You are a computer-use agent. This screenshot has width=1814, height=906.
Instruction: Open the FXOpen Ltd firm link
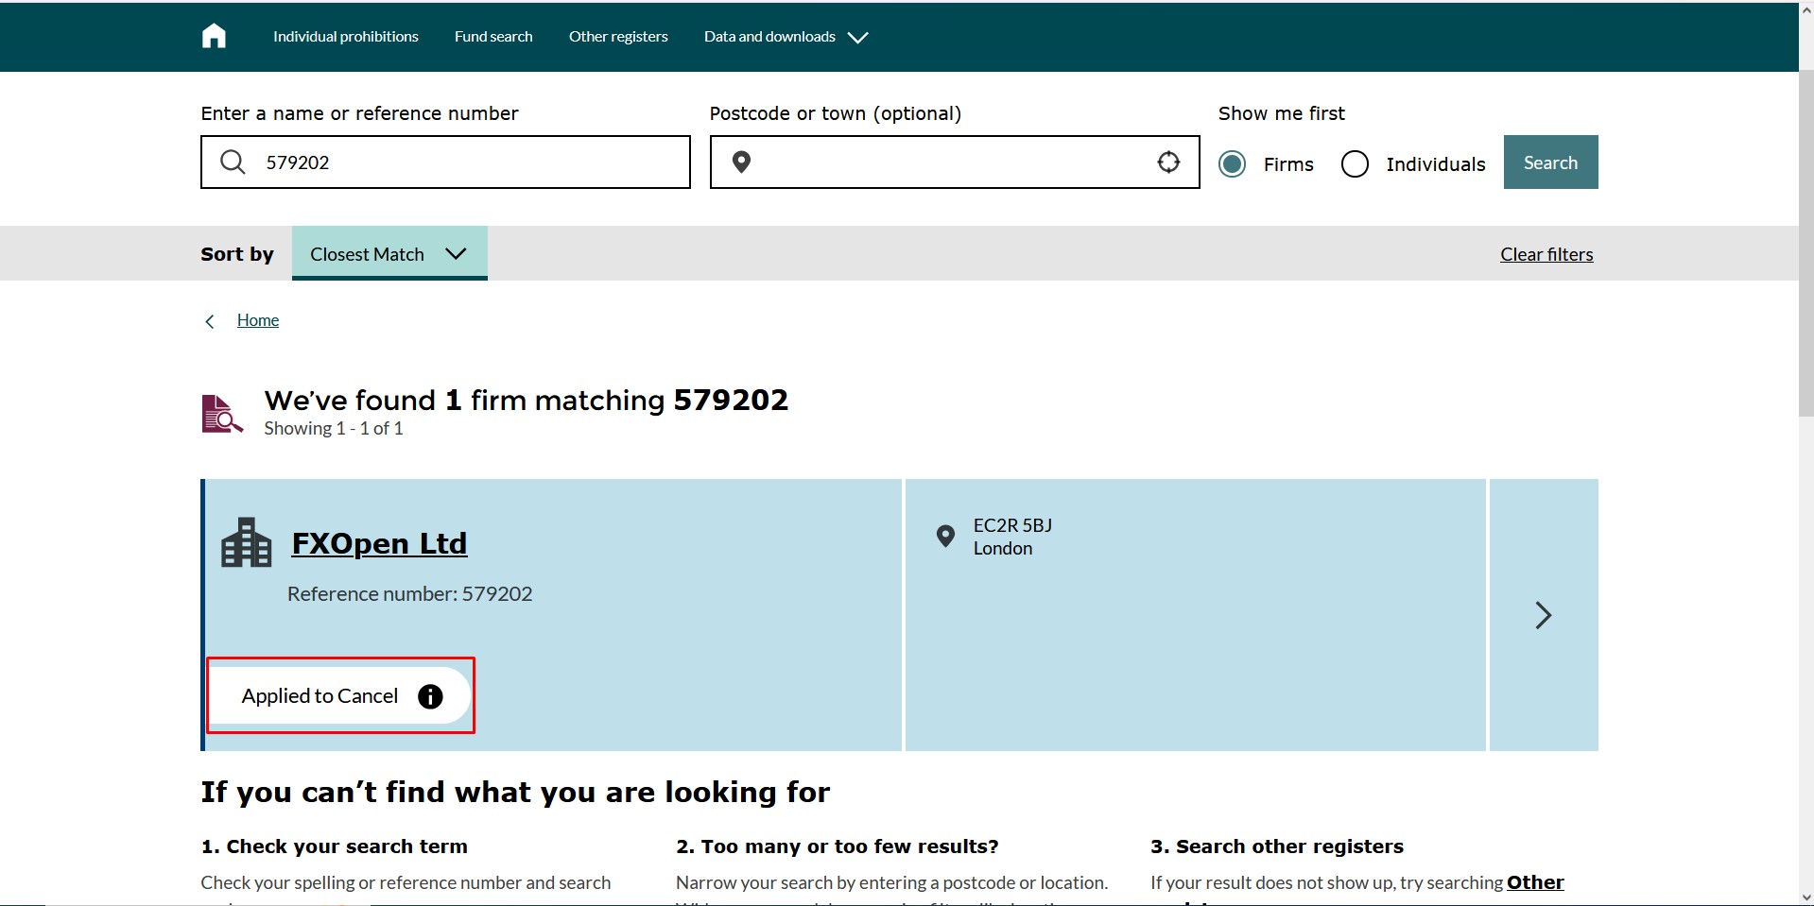pyautogui.click(x=379, y=543)
